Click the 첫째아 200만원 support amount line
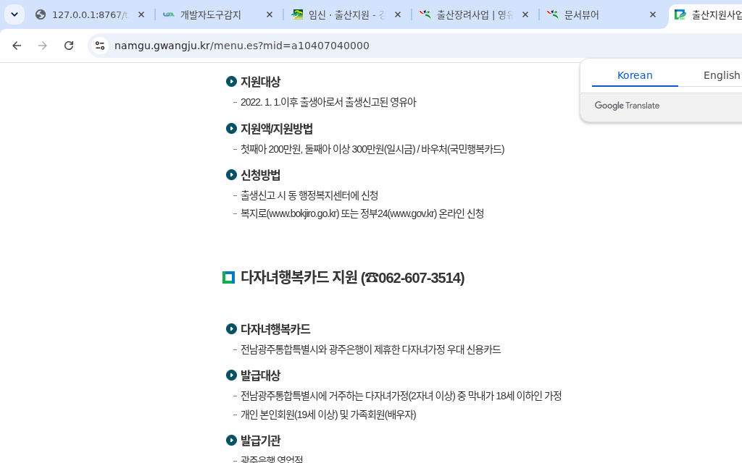The width and height of the screenshot is (742, 463). point(372,149)
